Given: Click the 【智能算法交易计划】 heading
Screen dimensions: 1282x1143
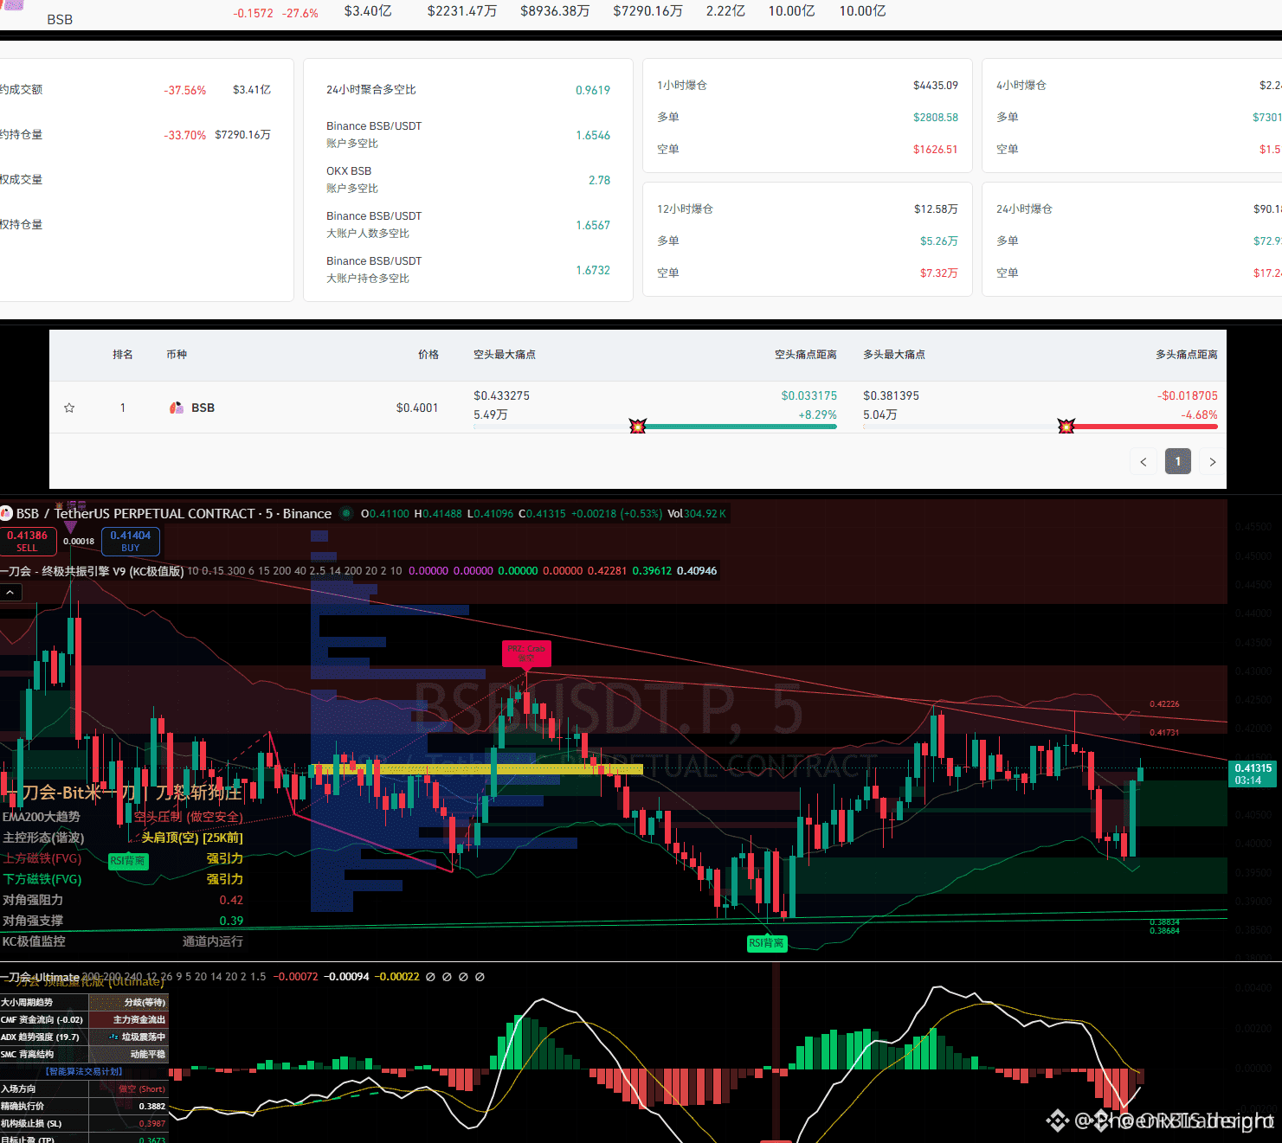Looking at the screenshot, I should click(84, 1071).
